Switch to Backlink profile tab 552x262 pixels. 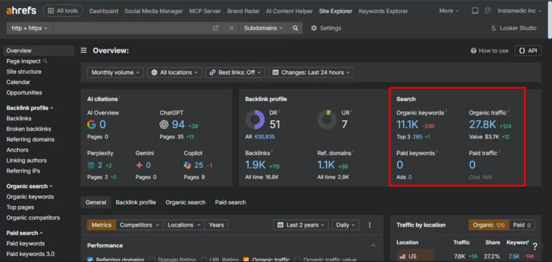click(x=136, y=203)
